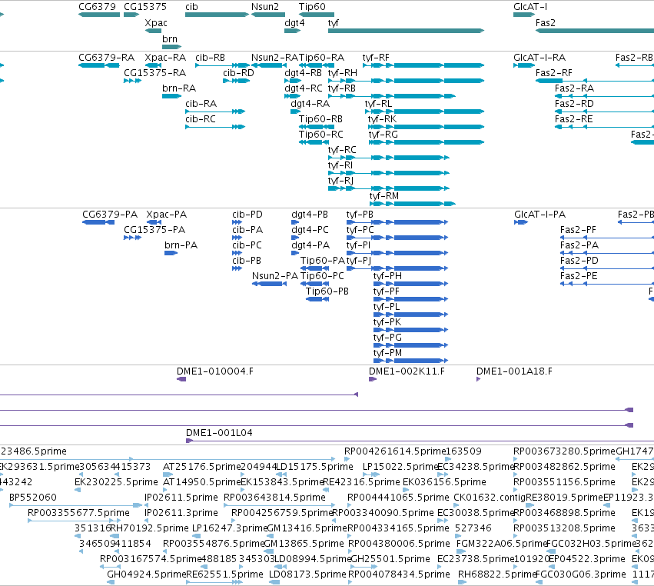Screen dimensions: 654x586
Task: Click the GlcAT-I gene label
Action: pos(530,7)
